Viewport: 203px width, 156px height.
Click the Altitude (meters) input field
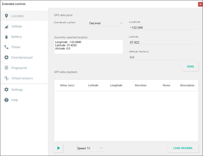point(164,57)
